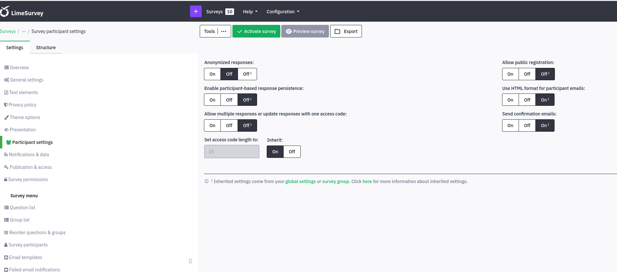Click the Activate survey button
The image size is (617, 272).
(256, 31)
